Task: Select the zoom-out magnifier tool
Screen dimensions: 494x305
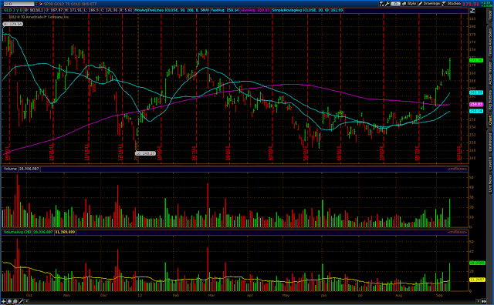Action: [15, 301]
